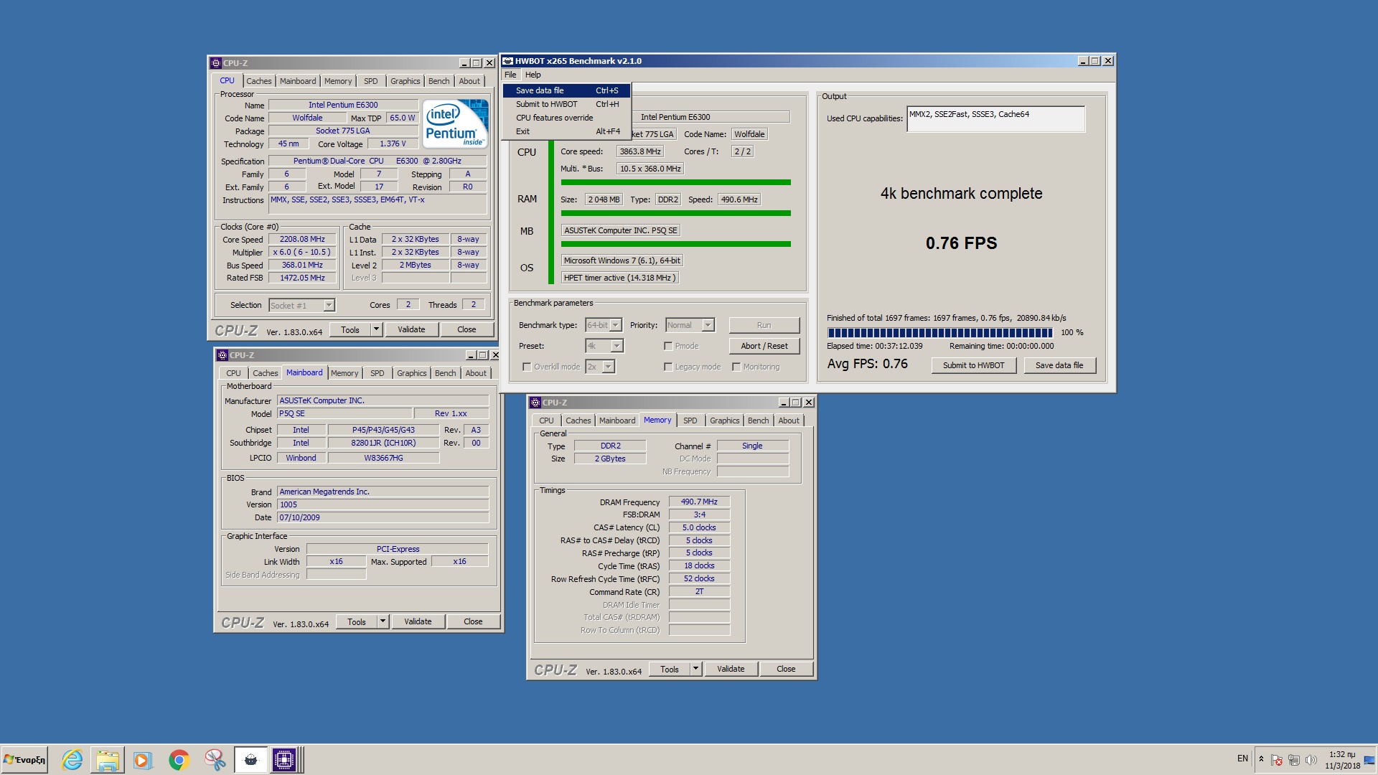This screenshot has height=775, width=1378.
Task: Toggle the Overkill mode checkbox
Action: [527, 367]
